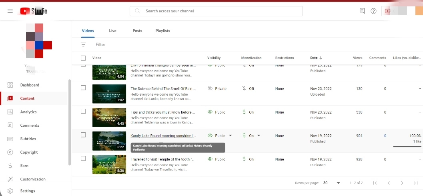Toggle Public visibility eye for Temple of the tooth
The width and height of the screenshot is (423, 196).
210,159
